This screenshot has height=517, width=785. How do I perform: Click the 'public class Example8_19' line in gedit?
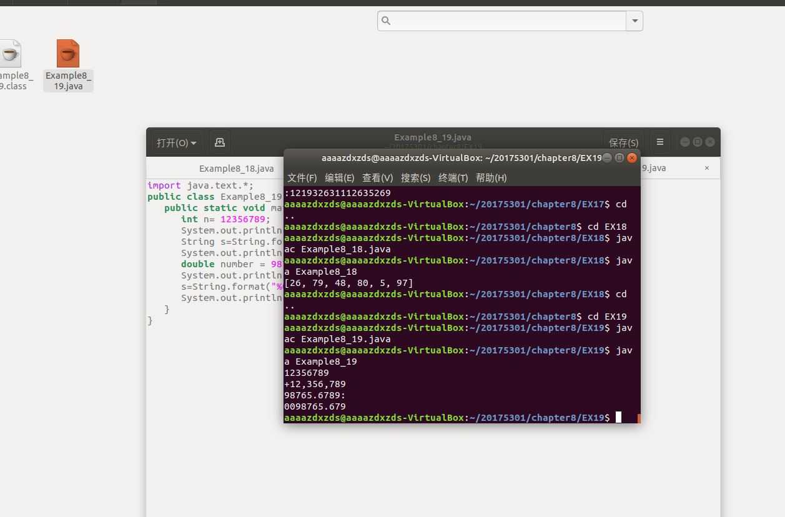[x=215, y=197]
